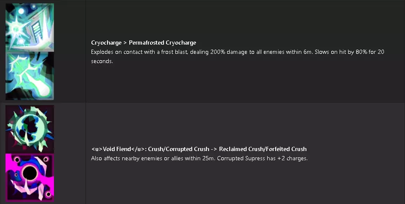Click the bold 'Permafrosted Cryocharge' title text
This screenshot has height=204, width=405.
162,42
